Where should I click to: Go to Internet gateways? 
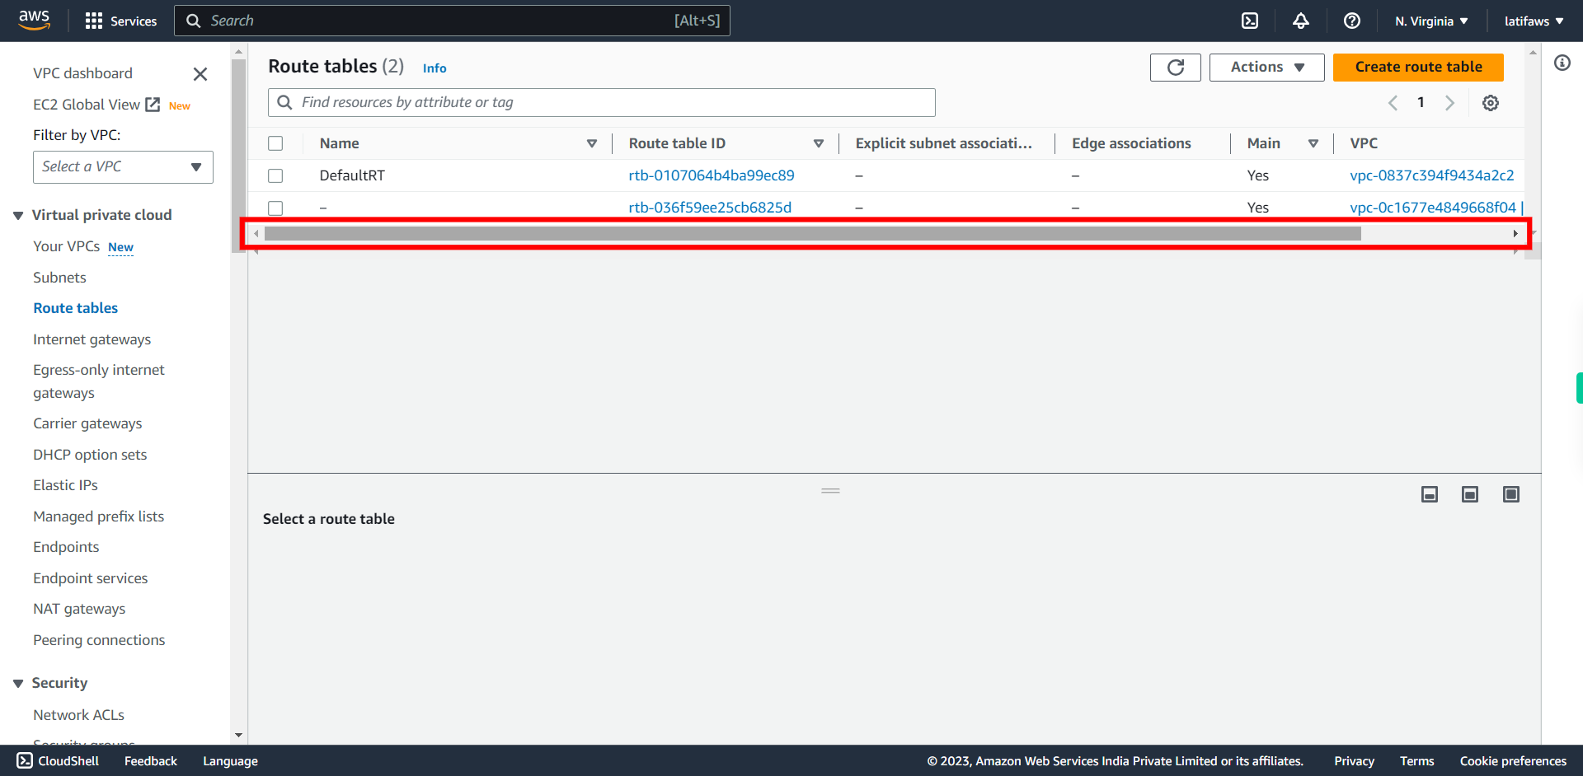coord(92,339)
